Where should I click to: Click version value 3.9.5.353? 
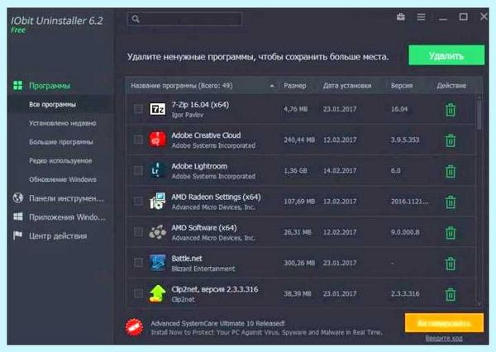(x=405, y=140)
